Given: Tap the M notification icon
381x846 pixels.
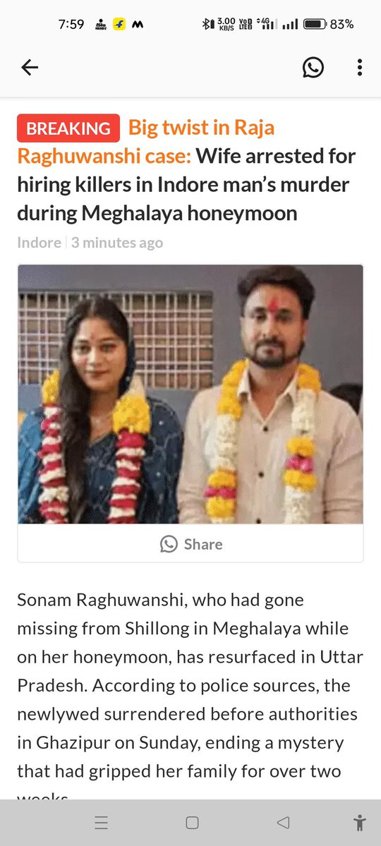Looking at the screenshot, I should [x=138, y=24].
